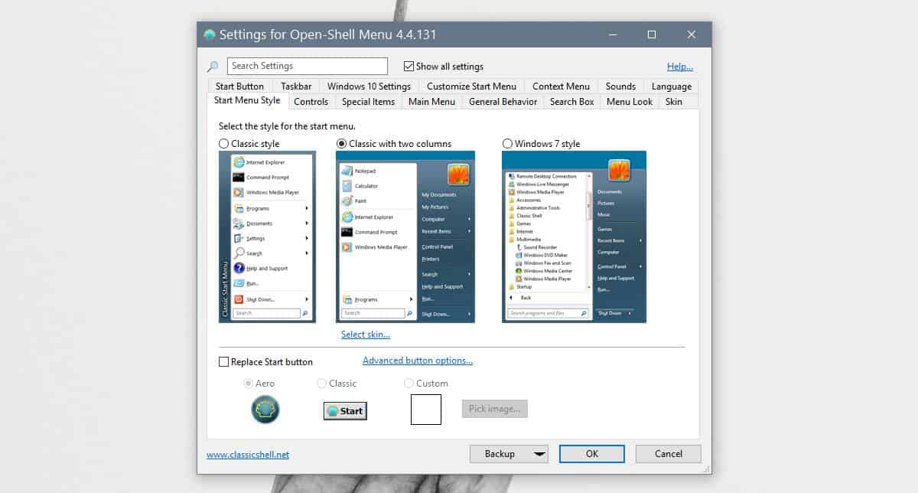Click the search magnifier icon beside Search Settings
This screenshot has height=493, width=918.
click(x=213, y=66)
